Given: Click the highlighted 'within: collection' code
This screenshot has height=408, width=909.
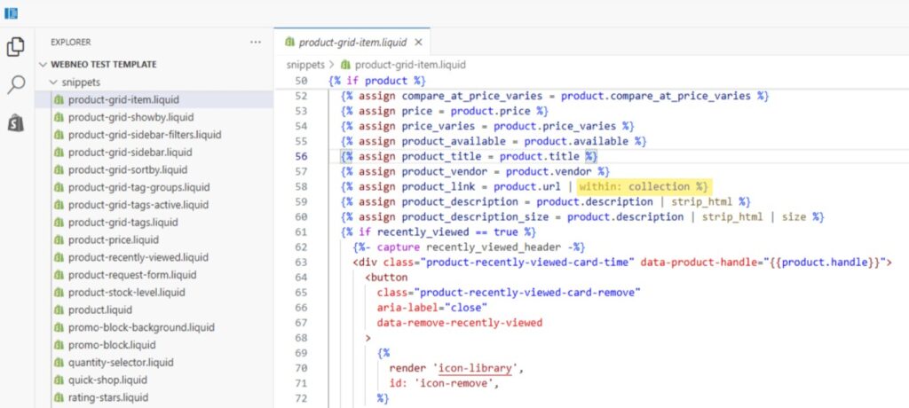Looking at the screenshot, I should click(x=643, y=187).
